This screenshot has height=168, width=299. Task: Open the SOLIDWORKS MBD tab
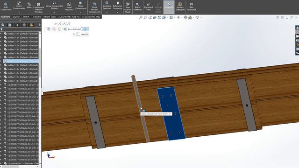pos(91,17)
